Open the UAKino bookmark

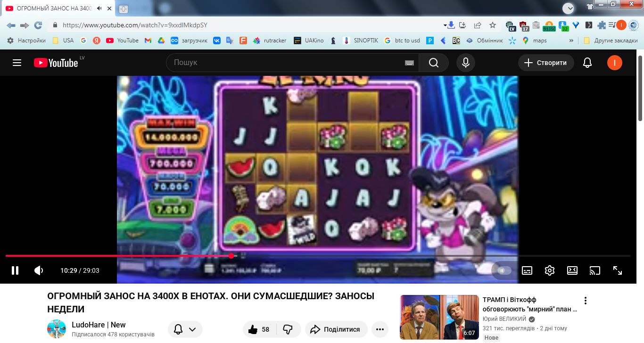[309, 41]
